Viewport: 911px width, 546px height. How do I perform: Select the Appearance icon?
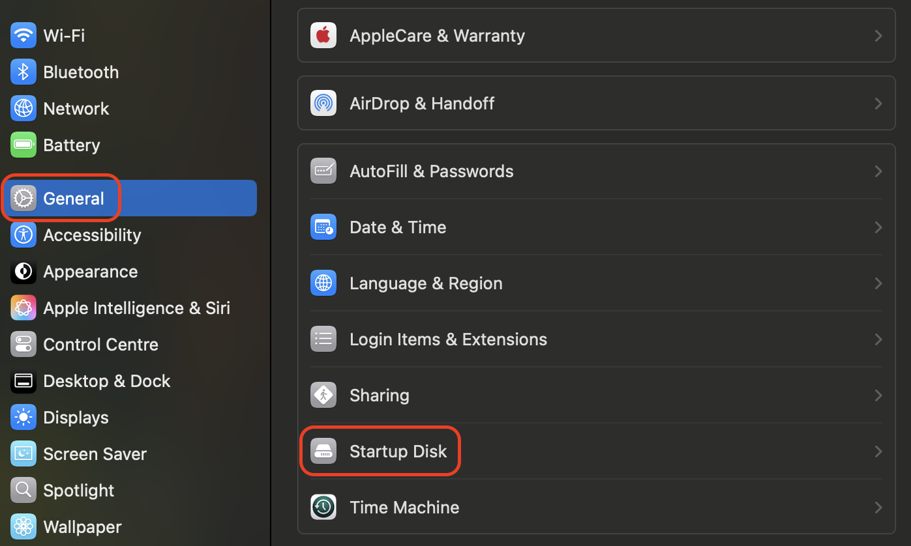23,271
